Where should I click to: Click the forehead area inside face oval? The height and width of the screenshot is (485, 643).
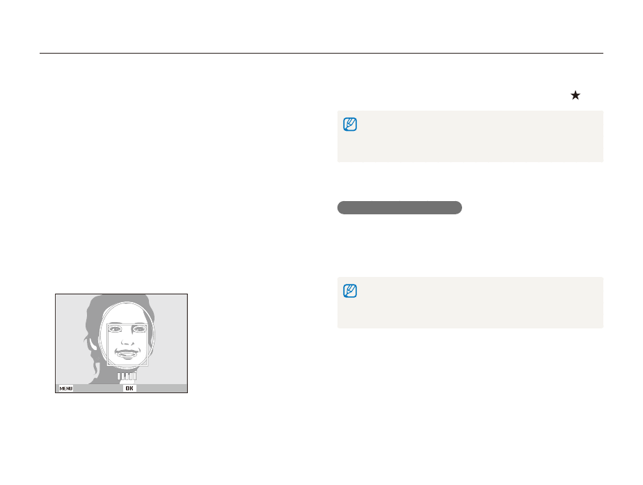pos(126,315)
